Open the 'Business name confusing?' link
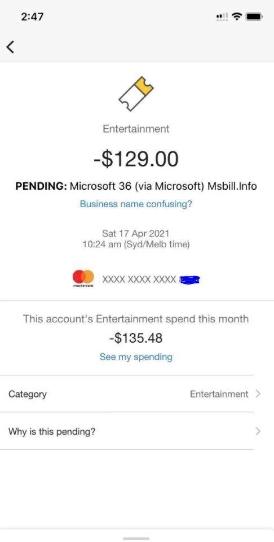 pos(136,204)
